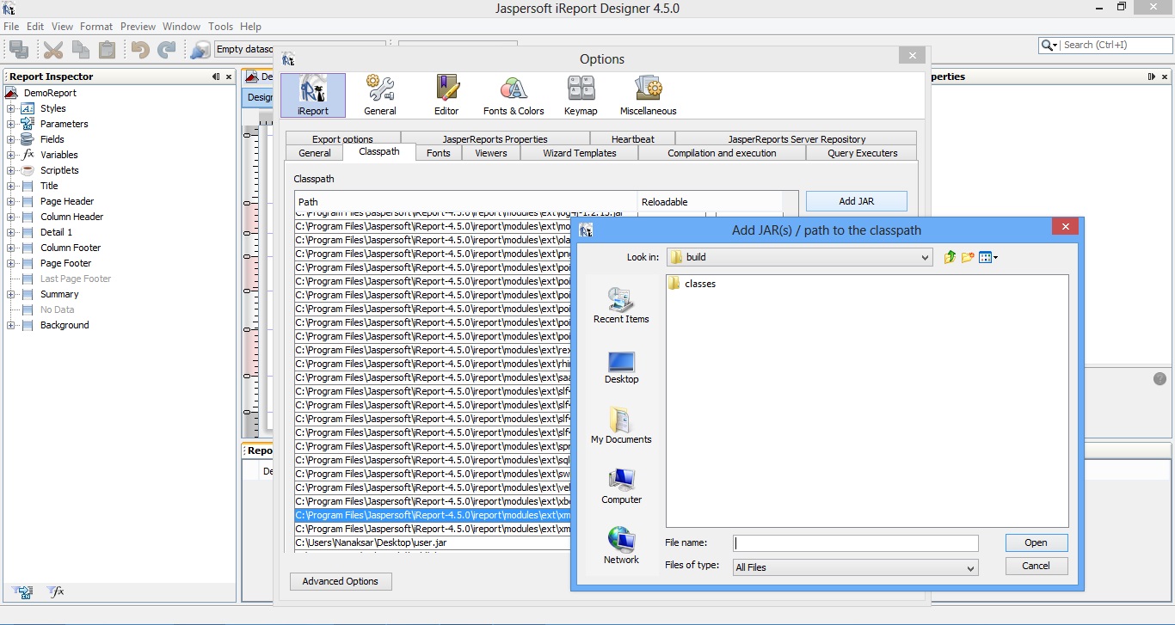
Task: Switch to the Viewers tab
Action: pos(490,152)
